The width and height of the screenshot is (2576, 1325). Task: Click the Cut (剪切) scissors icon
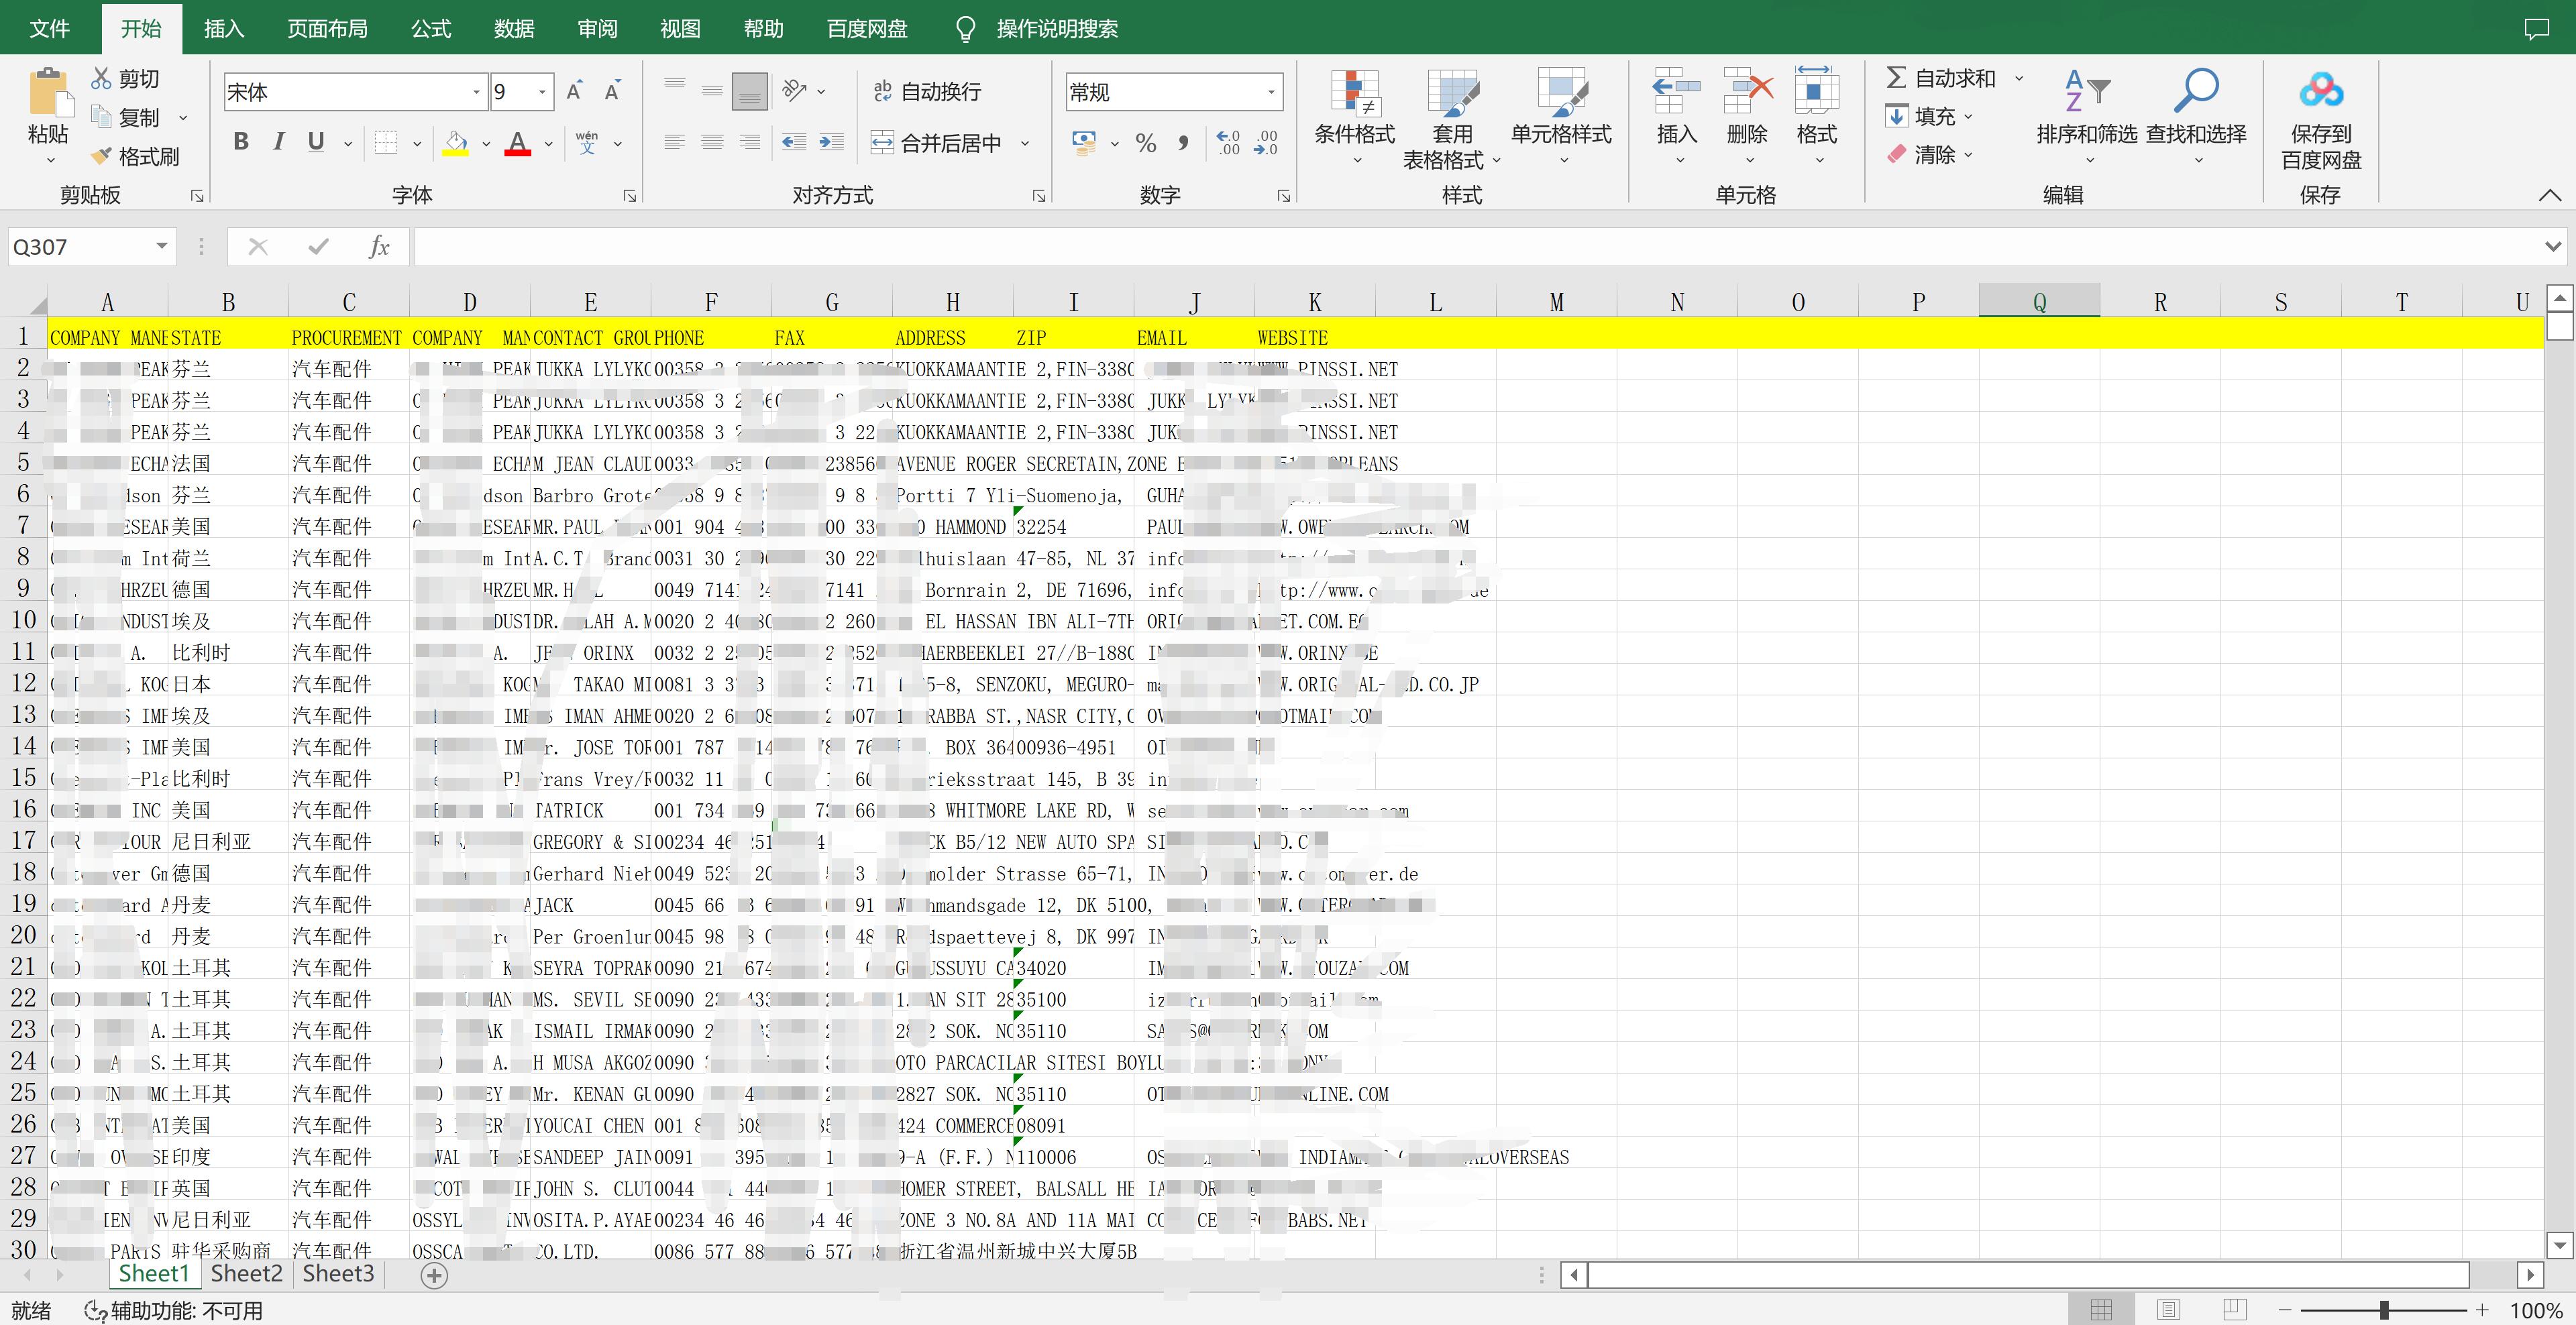click(101, 78)
